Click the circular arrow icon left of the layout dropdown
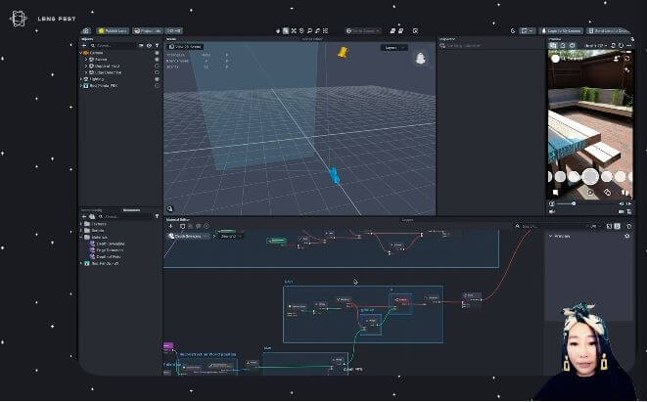Screen dimensions: 647x402 [513, 31]
